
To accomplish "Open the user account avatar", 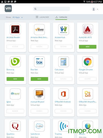I will click(x=94, y=9).
